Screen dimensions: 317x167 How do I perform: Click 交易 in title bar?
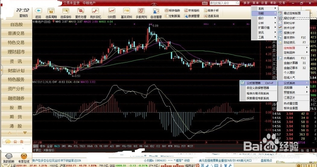point(282,3)
